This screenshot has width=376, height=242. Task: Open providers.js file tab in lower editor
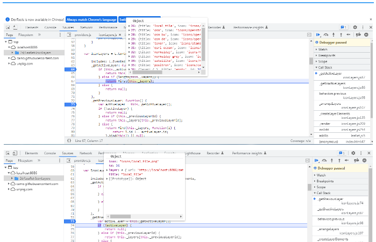[82, 160]
